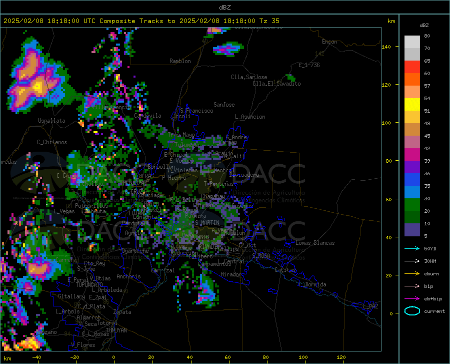The width and height of the screenshot is (450, 364).
Task: Click the pink bip arrow legend icon
Action: 412,286
